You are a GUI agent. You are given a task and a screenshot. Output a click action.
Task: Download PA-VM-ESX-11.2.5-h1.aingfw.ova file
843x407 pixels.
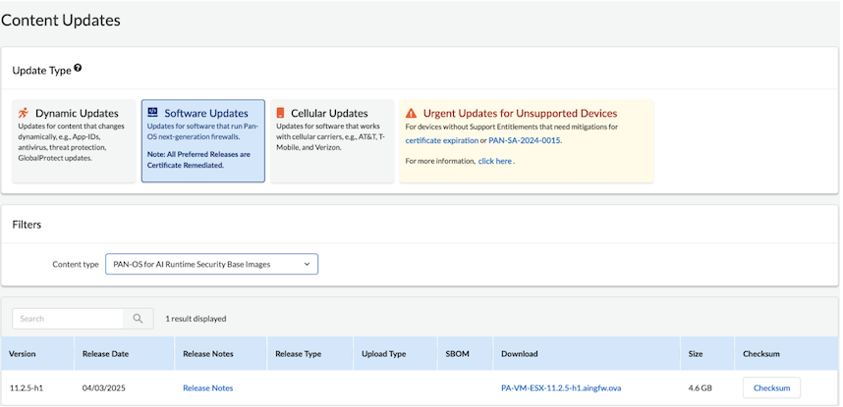point(560,387)
